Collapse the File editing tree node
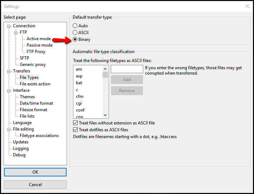This screenshot has height=194, width=254. [9, 129]
